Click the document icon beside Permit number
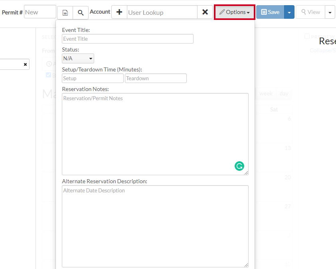This screenshot has width=336, height=269. click(65, 13)
